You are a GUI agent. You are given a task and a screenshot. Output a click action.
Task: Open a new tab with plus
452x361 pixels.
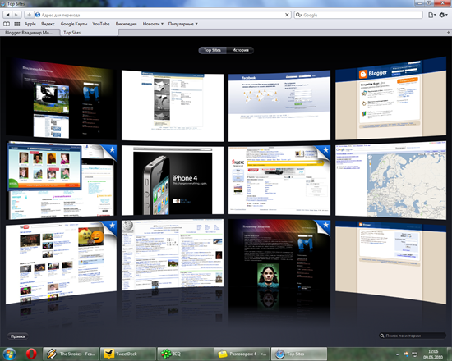(448, 32)
